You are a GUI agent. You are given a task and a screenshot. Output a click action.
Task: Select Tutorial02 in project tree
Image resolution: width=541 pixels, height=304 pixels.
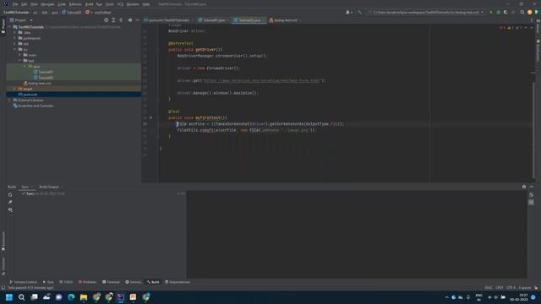pyautogui.click(x=43, y=78)
